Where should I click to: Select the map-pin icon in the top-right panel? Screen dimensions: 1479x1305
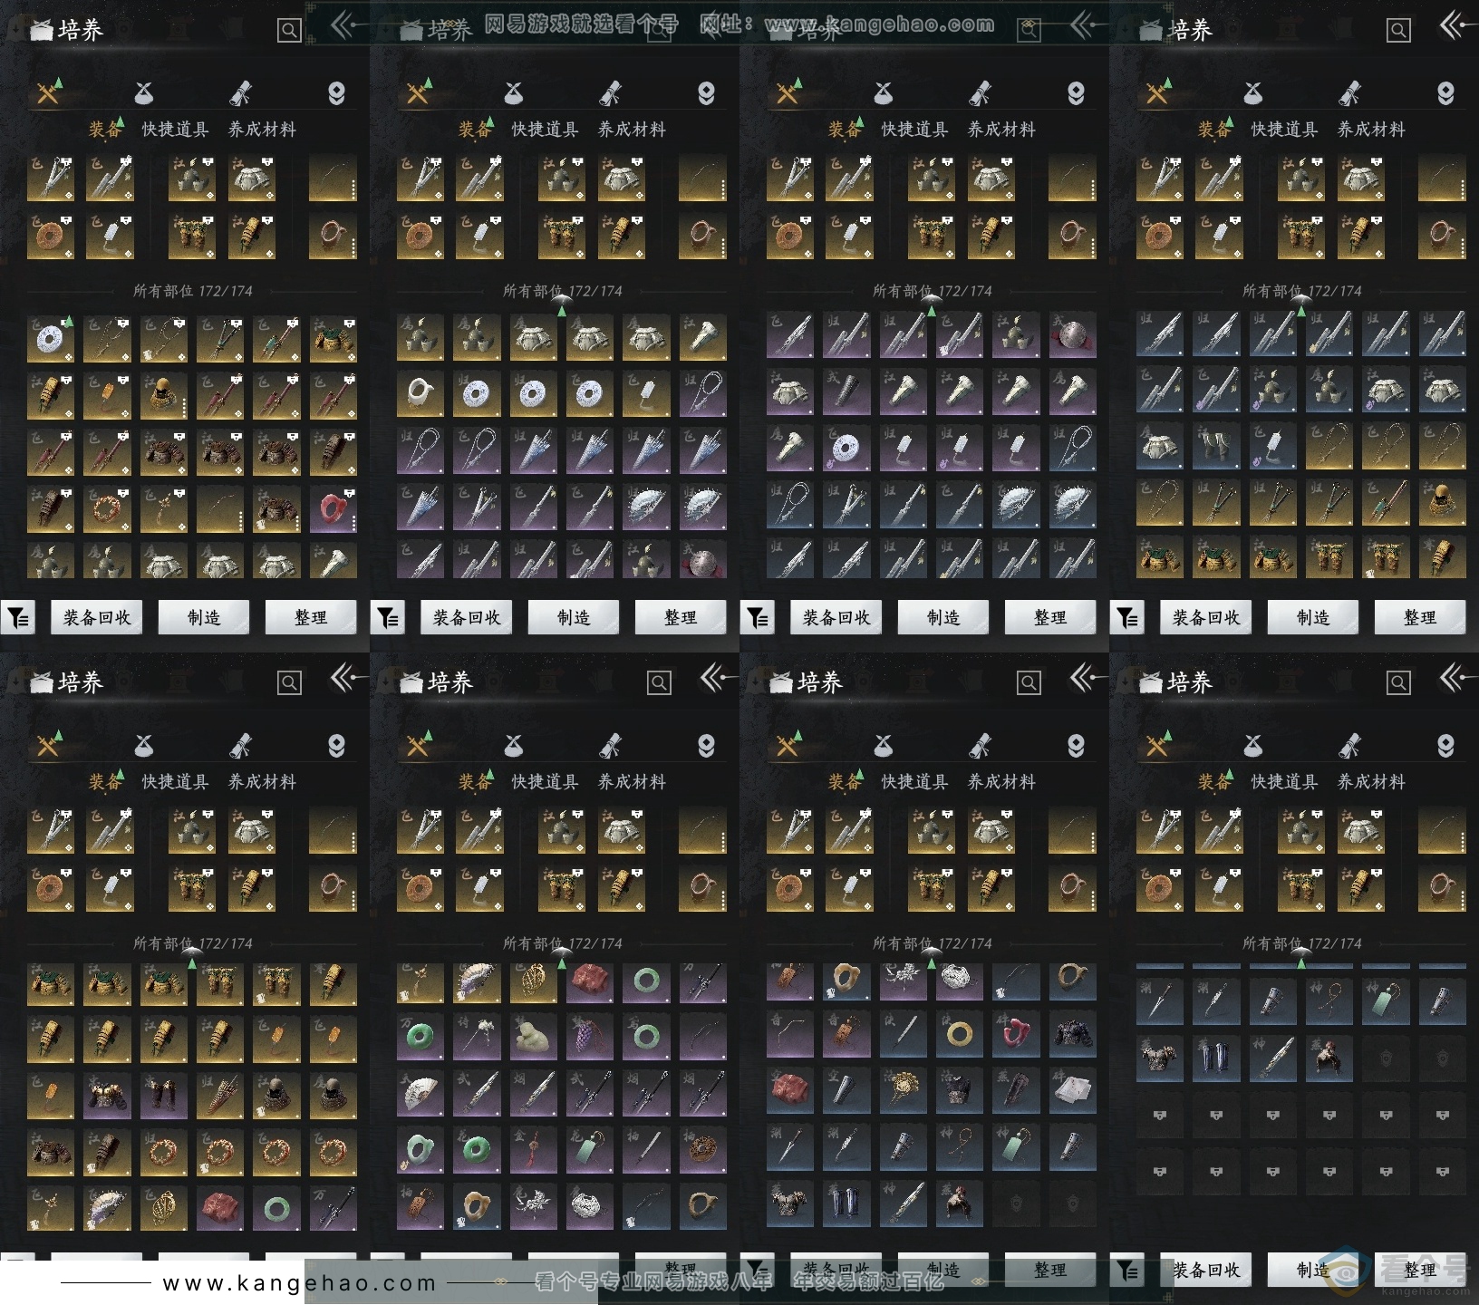coord(1445,93)
